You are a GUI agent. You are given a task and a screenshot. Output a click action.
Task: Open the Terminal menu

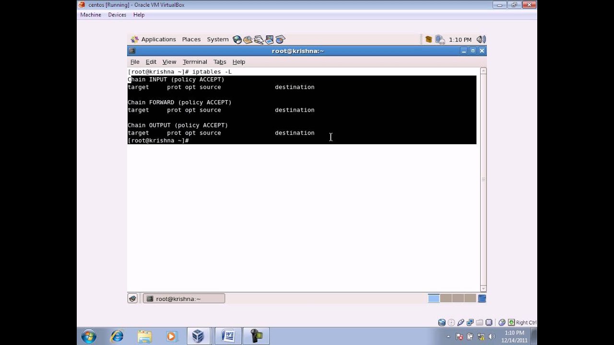click(x=195, y=62)
